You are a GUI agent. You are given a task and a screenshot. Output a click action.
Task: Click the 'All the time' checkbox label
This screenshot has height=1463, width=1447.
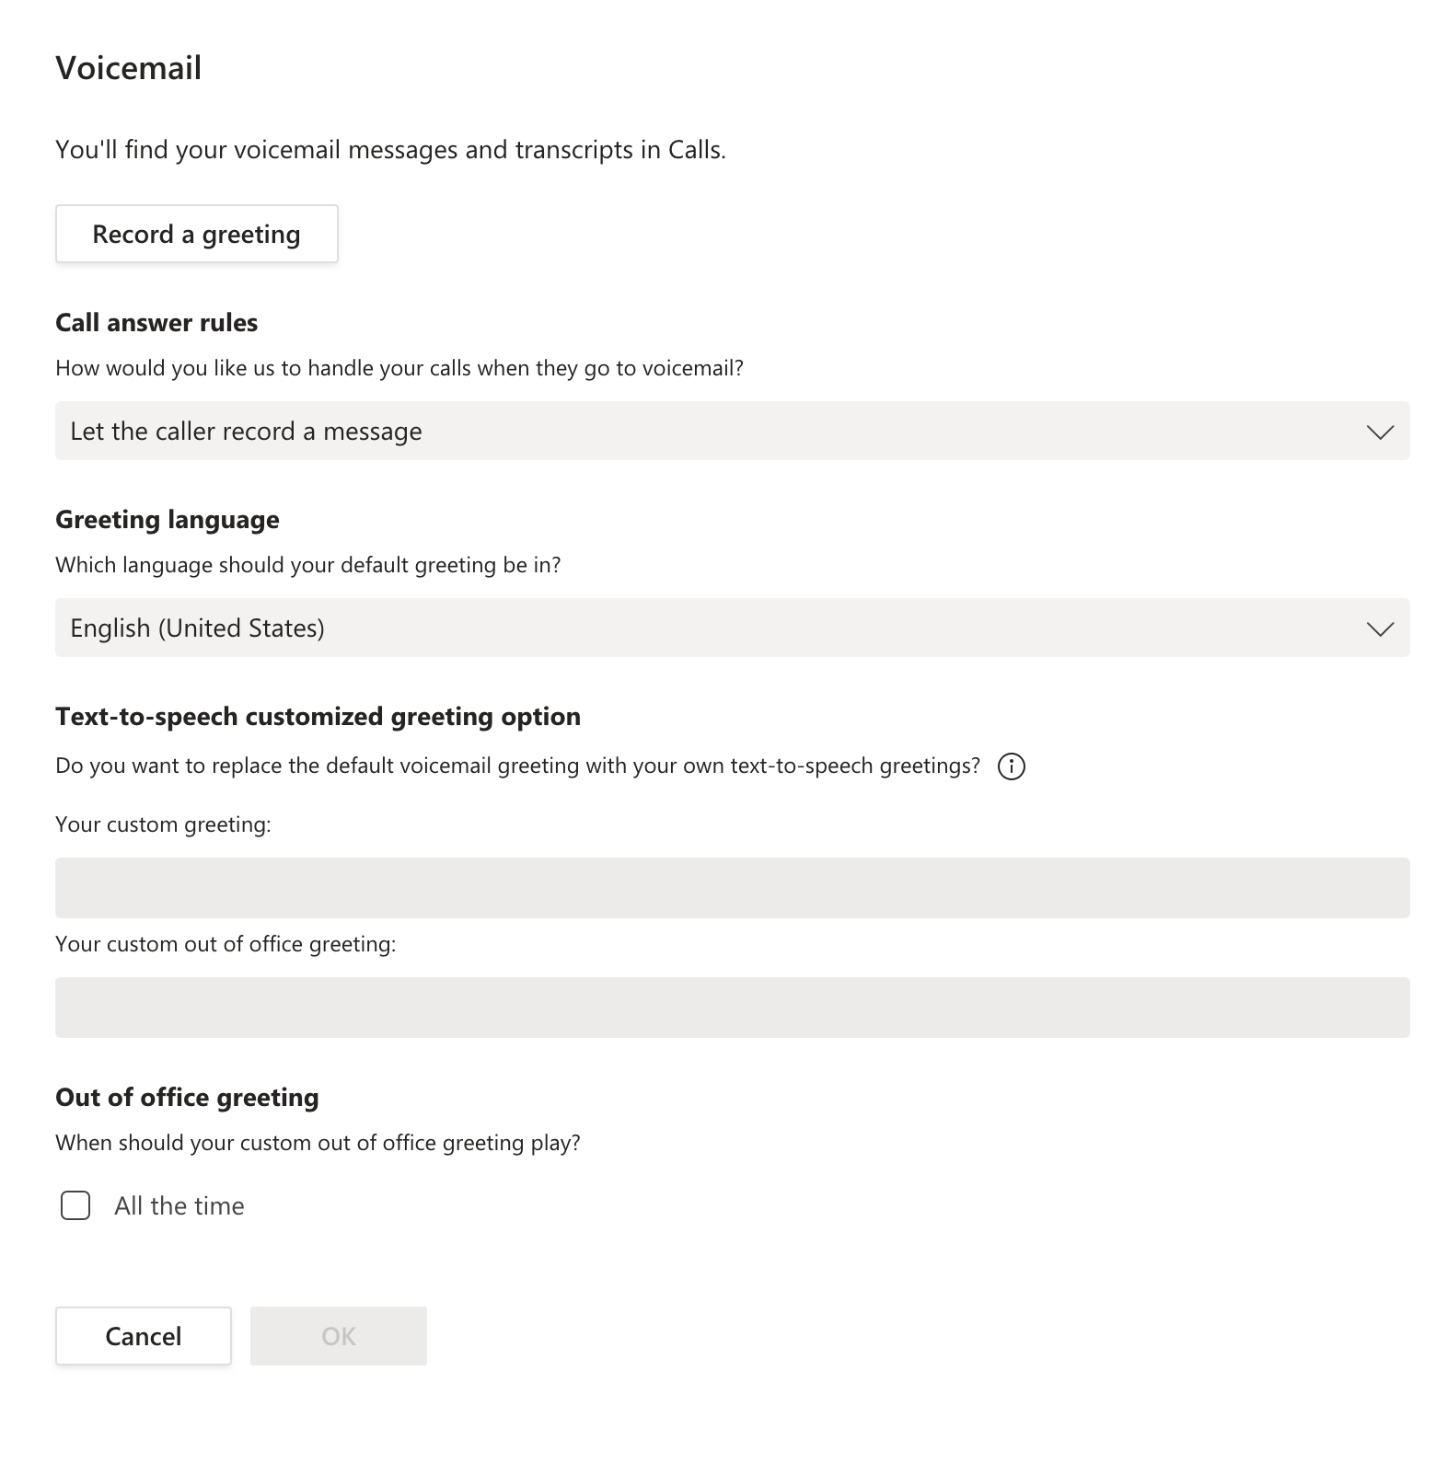(x=179, y=1206)
